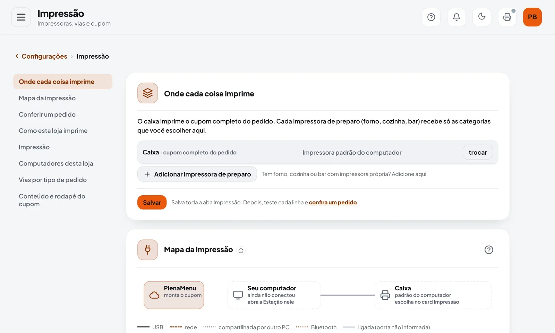This screenshot has width=555, height=333.
Task: Open the hamburger navigation menu
Action: [21, 17]
